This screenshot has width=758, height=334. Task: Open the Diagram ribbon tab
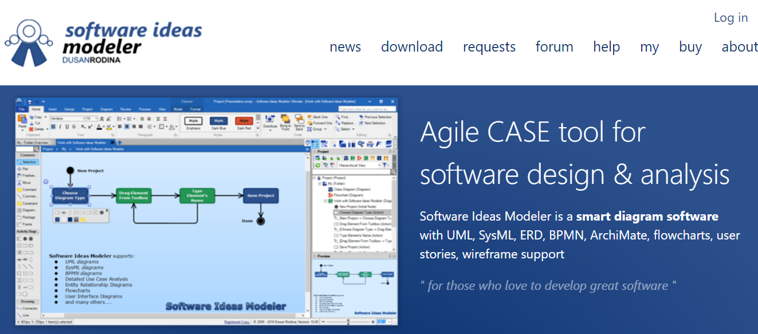[x=106, y=109]
